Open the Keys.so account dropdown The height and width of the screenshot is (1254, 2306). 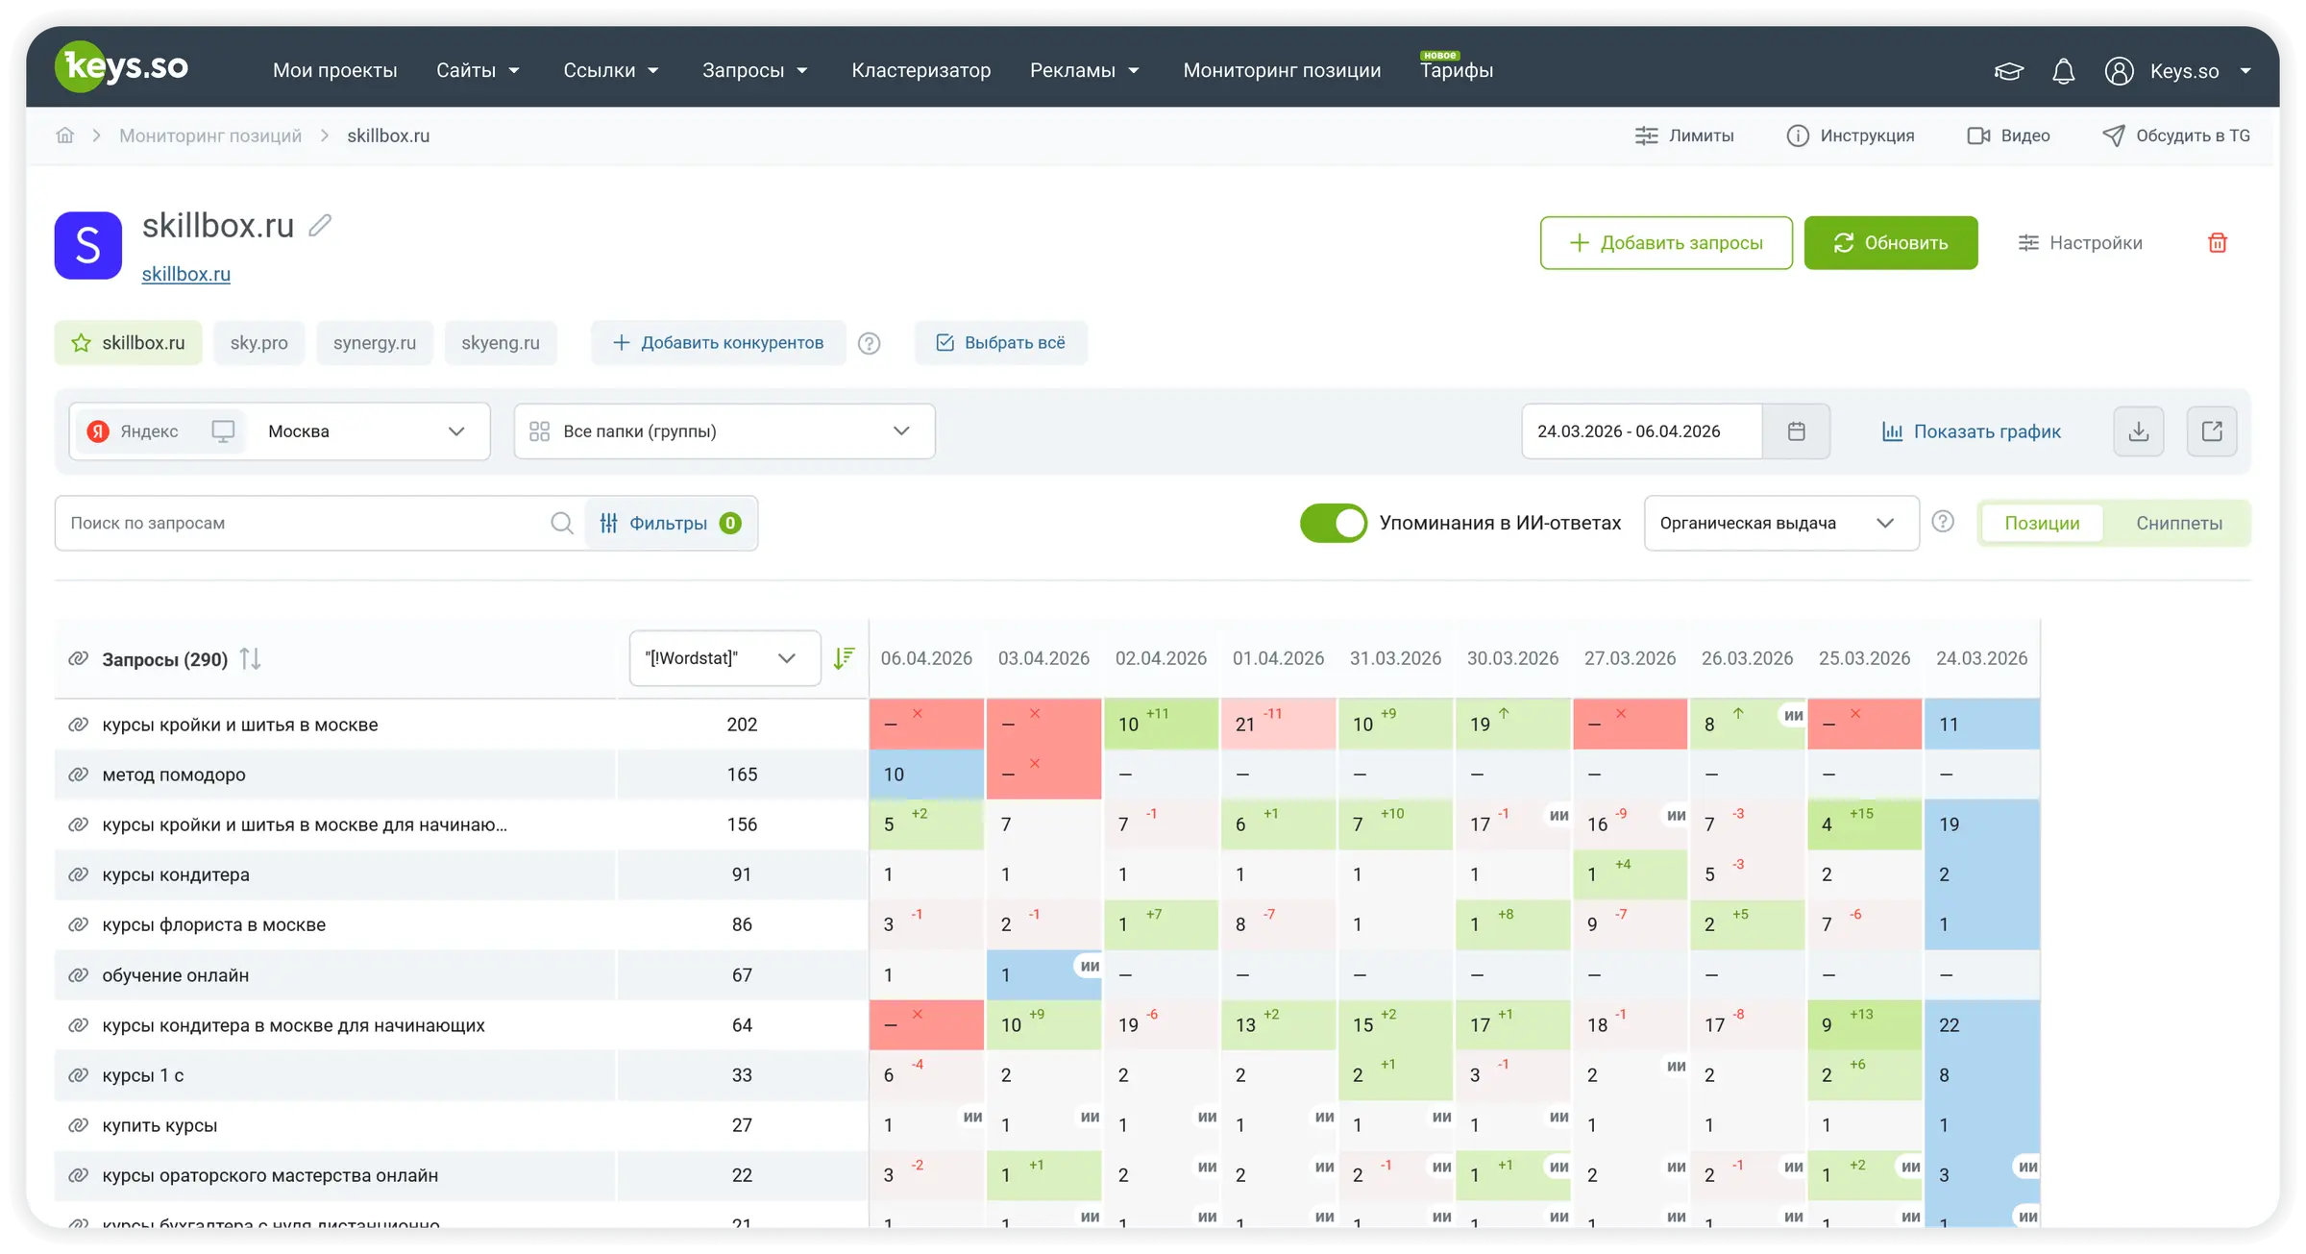pos(2200,71)
